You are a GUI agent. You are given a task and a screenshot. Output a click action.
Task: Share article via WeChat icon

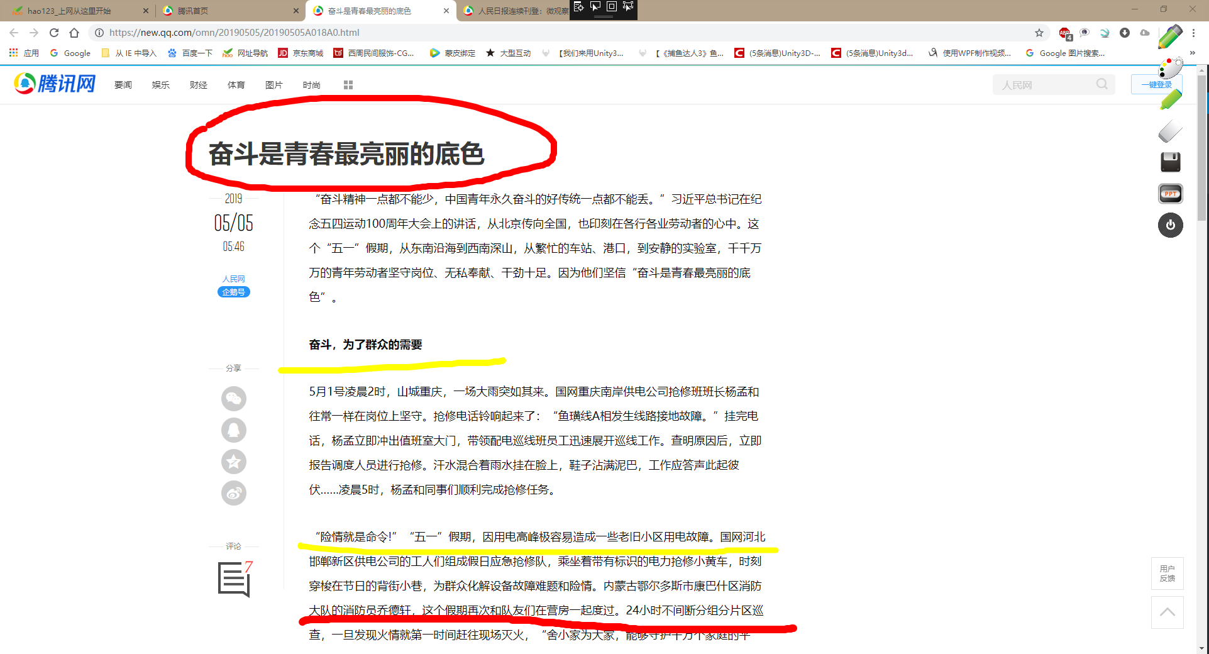pos(234,399)
